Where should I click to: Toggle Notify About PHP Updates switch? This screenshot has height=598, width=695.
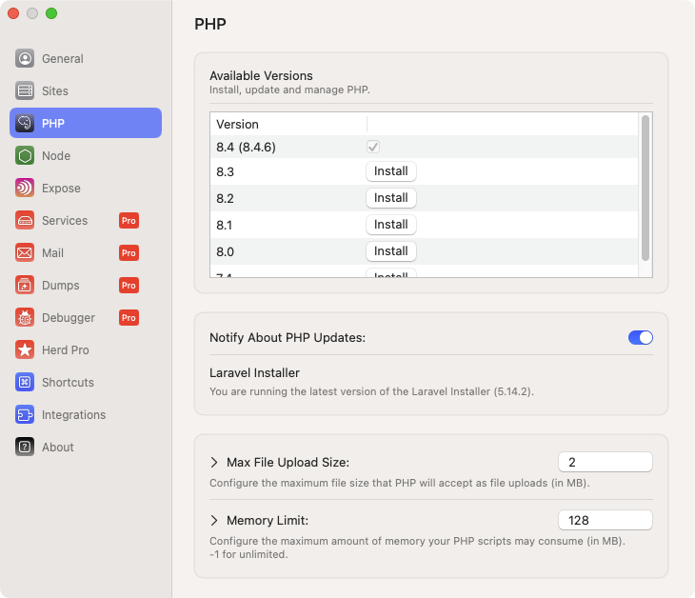coord(640,337)
